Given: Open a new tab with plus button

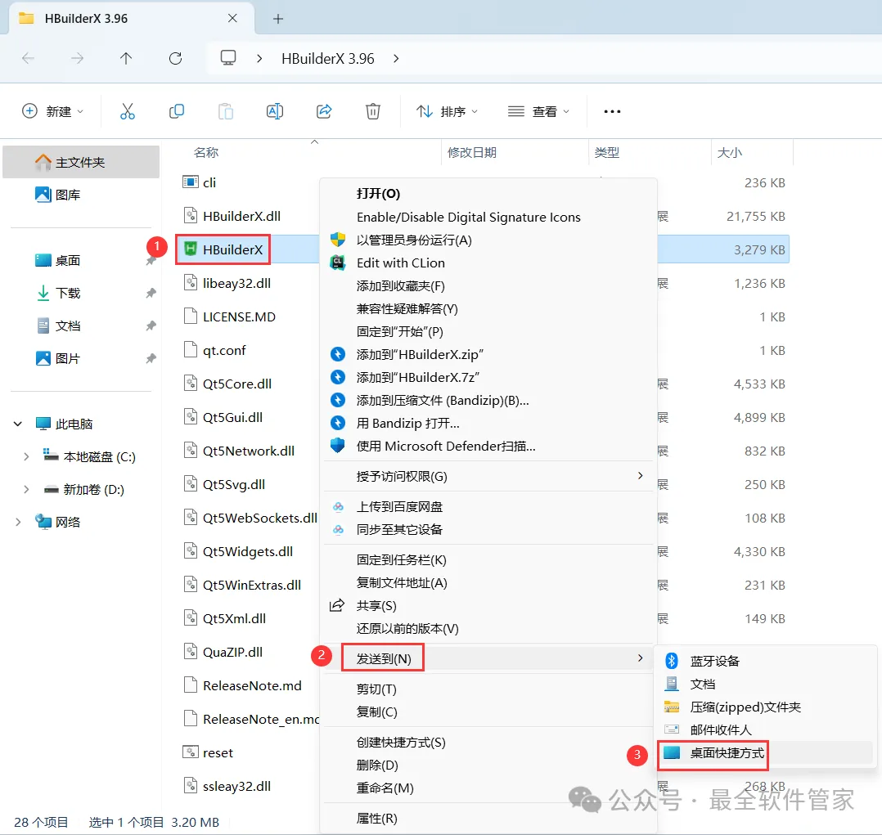Looking at the screenshot, I should [x=278, y=19].
